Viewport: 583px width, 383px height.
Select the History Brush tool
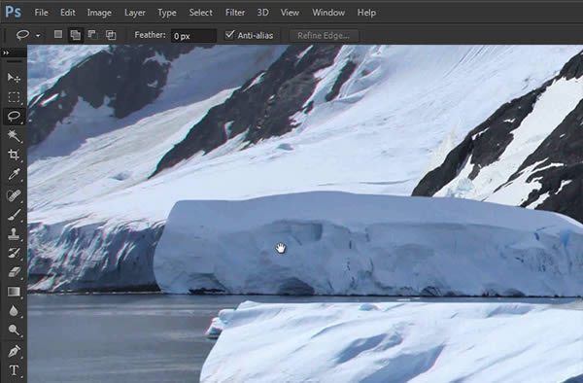coord(14,253)
